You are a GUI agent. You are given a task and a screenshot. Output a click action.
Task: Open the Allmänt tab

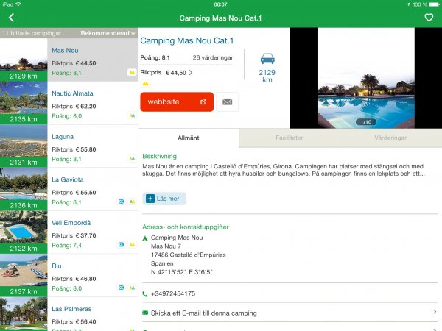pos(189,138)
